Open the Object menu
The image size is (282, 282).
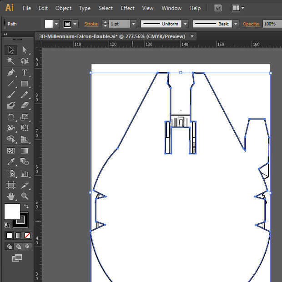coord(63,8)
